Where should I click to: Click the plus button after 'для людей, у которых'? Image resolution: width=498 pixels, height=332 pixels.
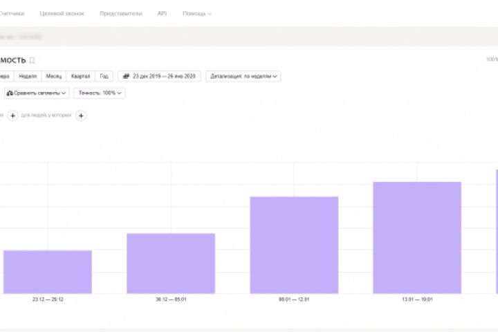coord(81,116)
